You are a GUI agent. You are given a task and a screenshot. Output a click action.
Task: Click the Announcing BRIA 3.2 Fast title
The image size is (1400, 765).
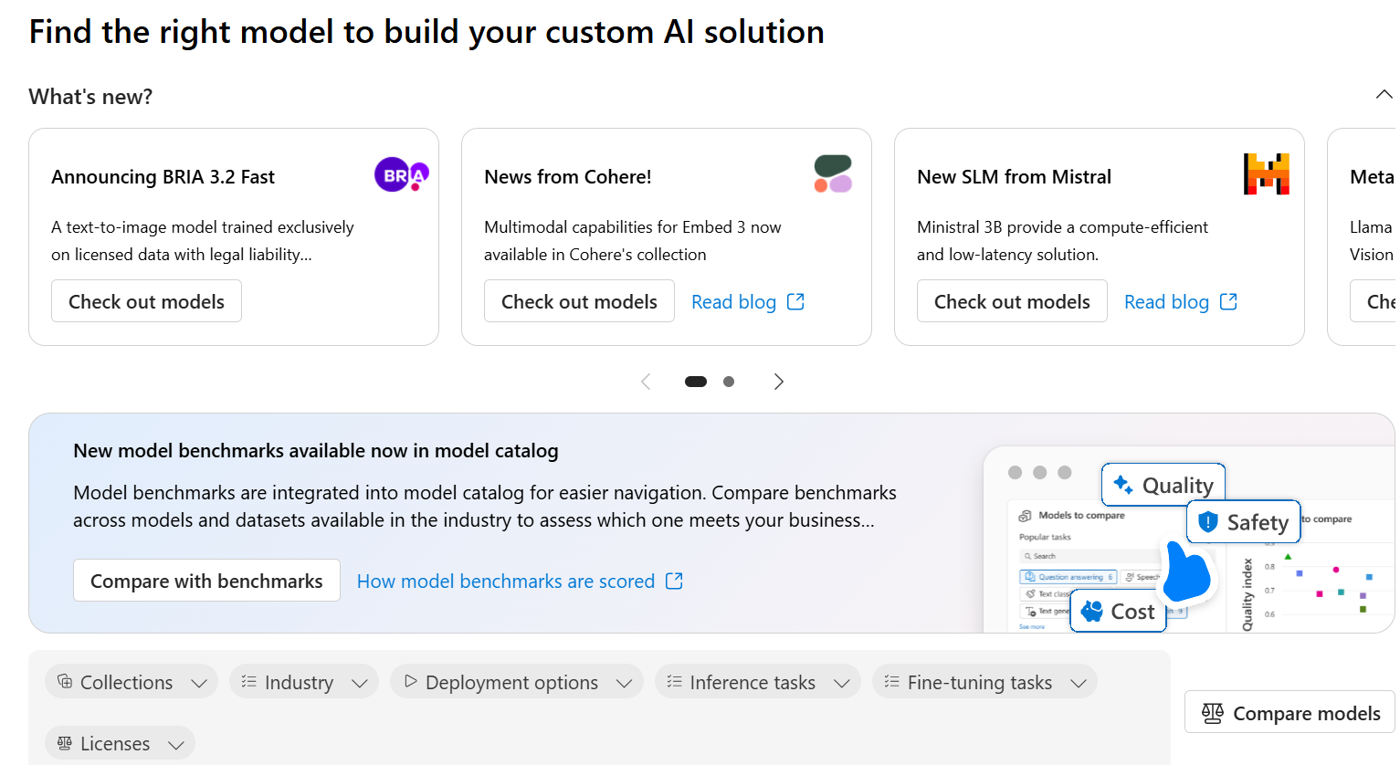[163, 177]
